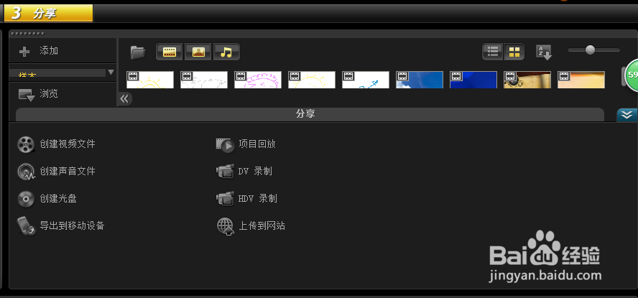Click the 上传到网站 globe icon
This screenshot has width=638, height=298.
[225, 226]
